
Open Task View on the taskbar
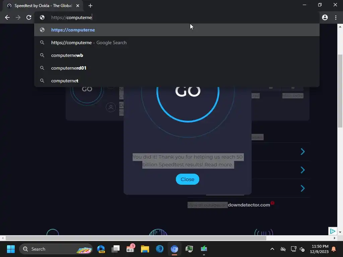(x=116, y=249)
